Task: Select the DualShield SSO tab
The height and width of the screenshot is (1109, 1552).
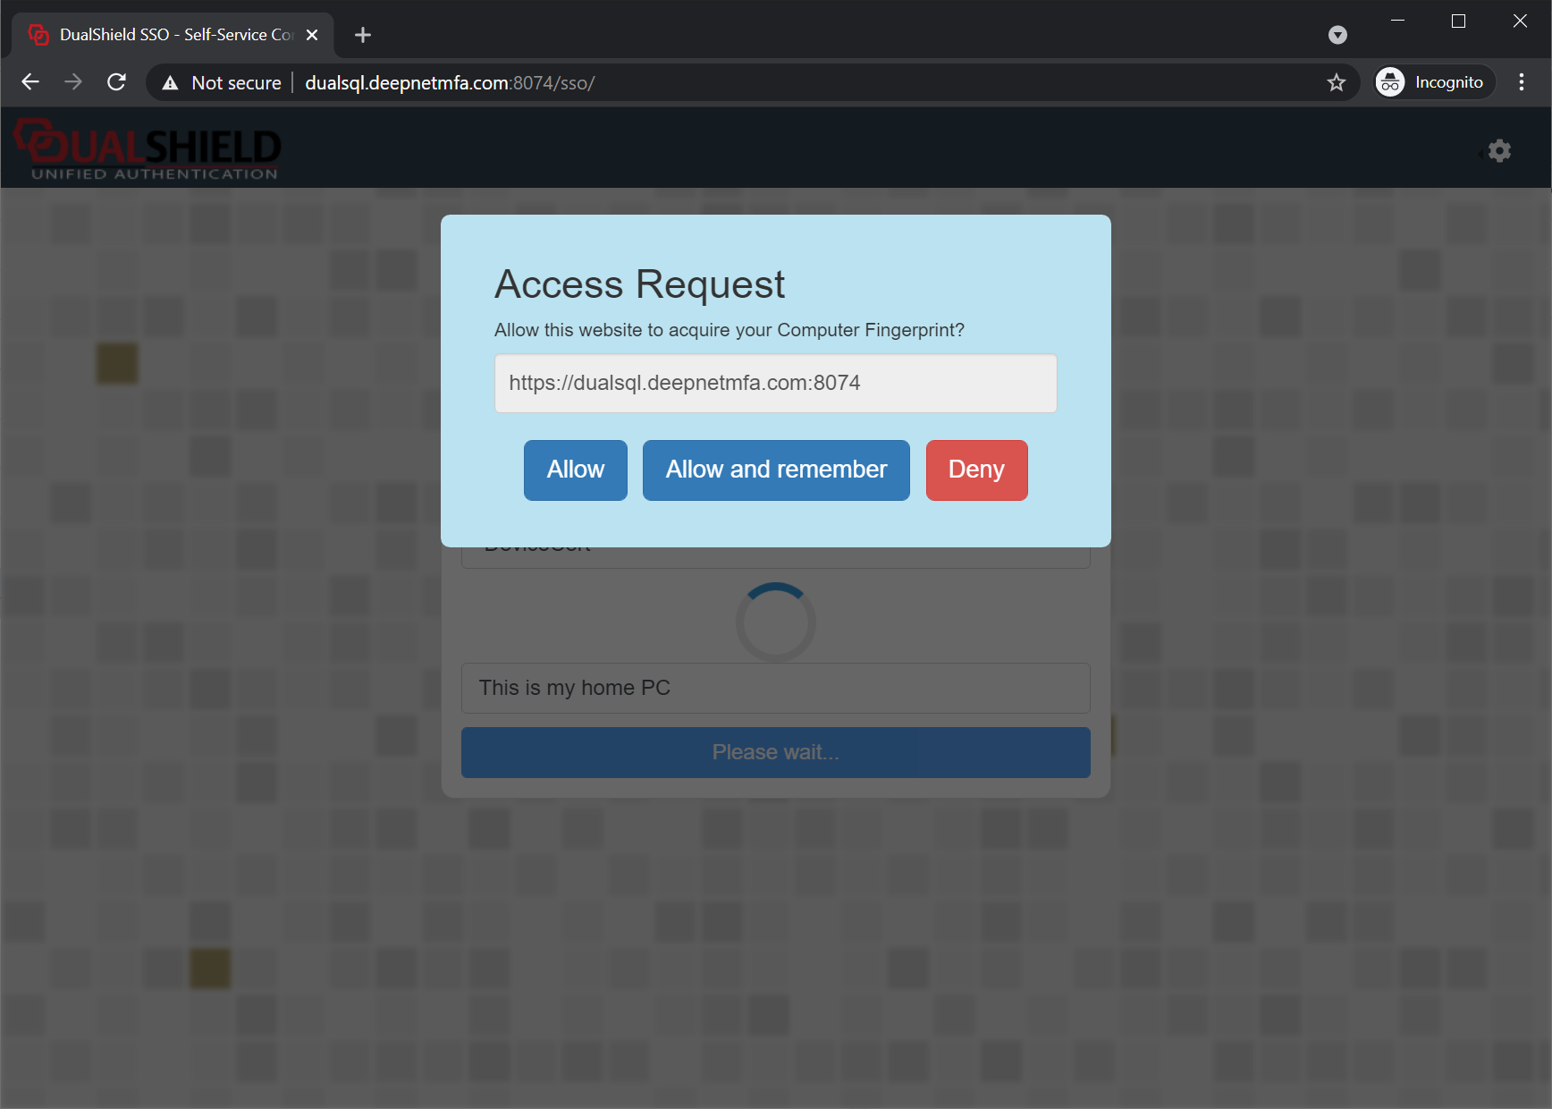Action: [x=170, y=35]
